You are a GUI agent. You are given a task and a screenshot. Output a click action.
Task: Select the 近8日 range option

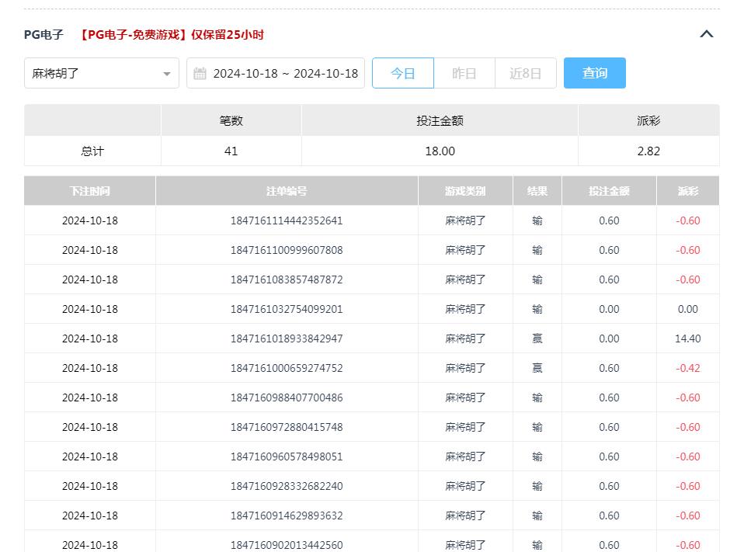(x=526, y=72)
